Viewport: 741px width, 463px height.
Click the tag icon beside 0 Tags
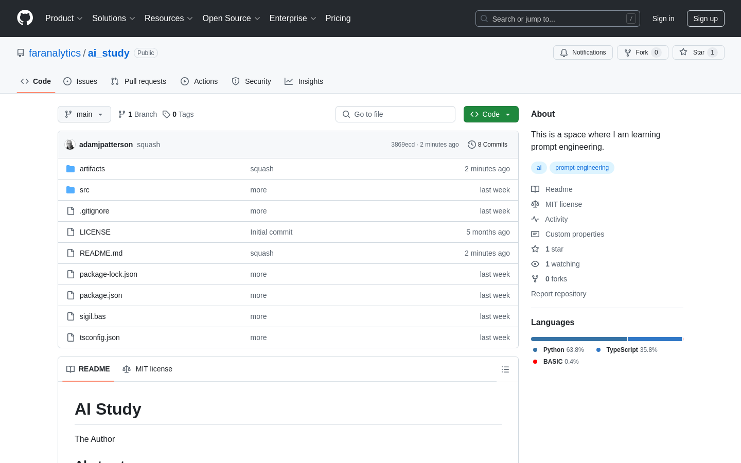coord(166,114)
